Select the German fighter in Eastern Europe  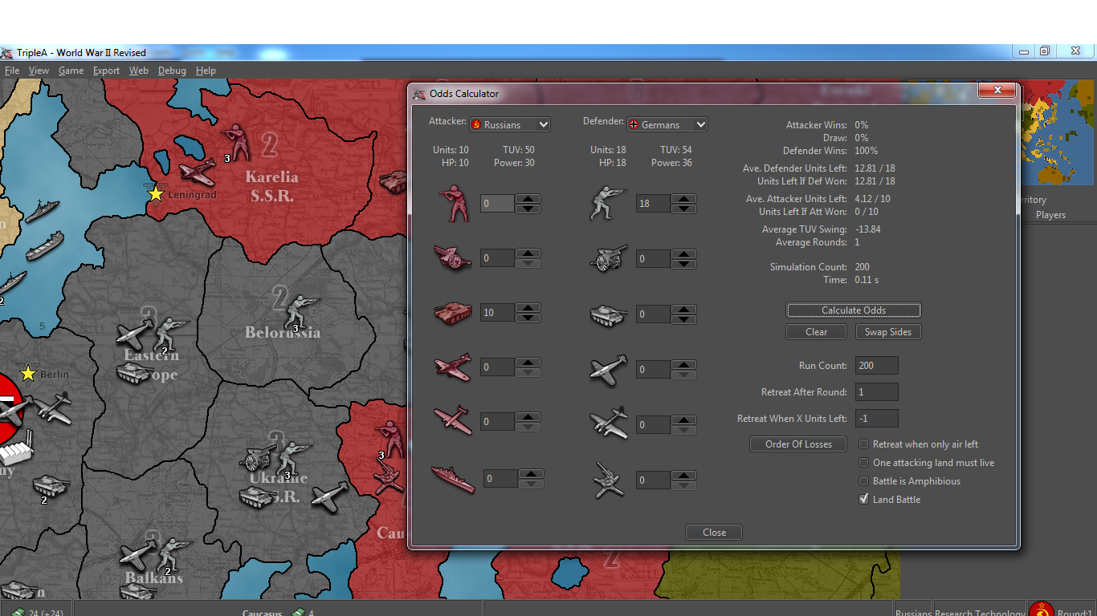click(134, 334)
